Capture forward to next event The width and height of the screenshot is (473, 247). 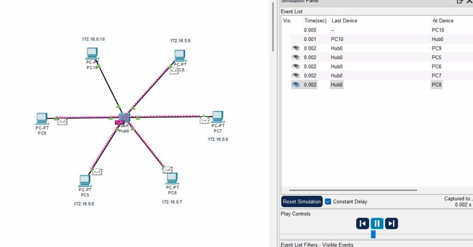point(391,223)
